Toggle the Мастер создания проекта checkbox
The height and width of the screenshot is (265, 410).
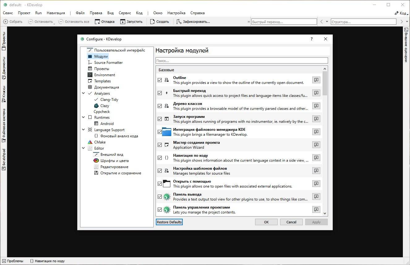point(160,145)
